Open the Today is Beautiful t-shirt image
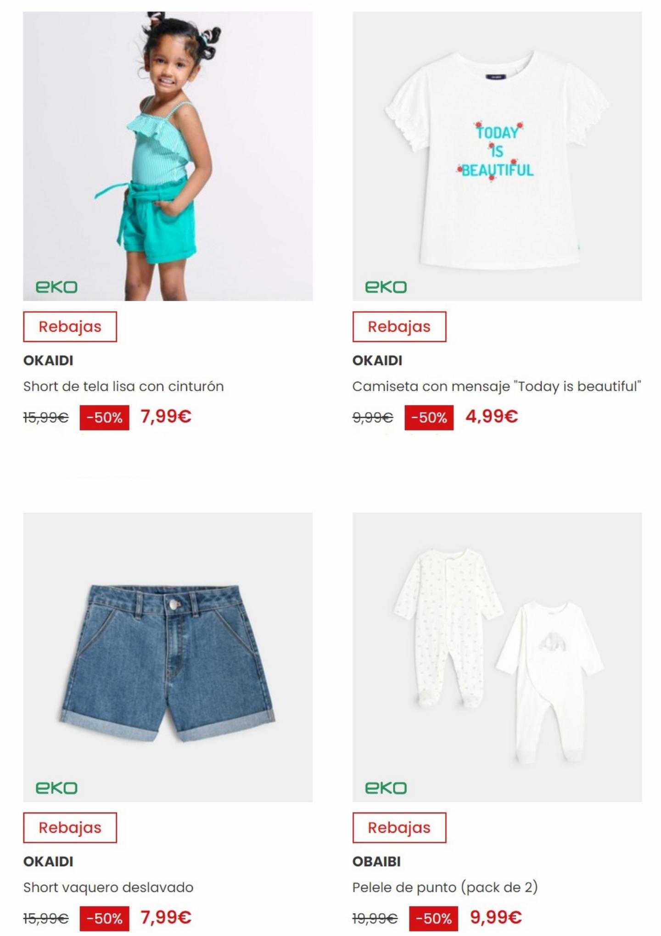Screen dimensions: 661x936 pos(497,156)
